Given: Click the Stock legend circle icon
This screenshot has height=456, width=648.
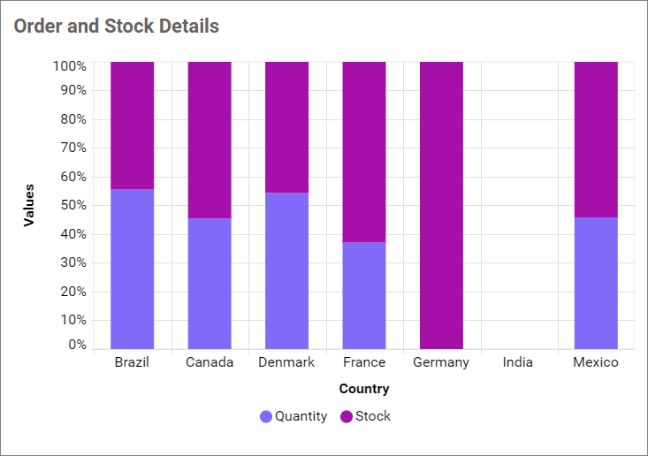Looking at the screenshot, I should (347, 416).
